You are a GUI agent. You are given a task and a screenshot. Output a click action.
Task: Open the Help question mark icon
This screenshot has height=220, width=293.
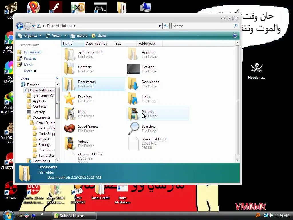[235, 36]
